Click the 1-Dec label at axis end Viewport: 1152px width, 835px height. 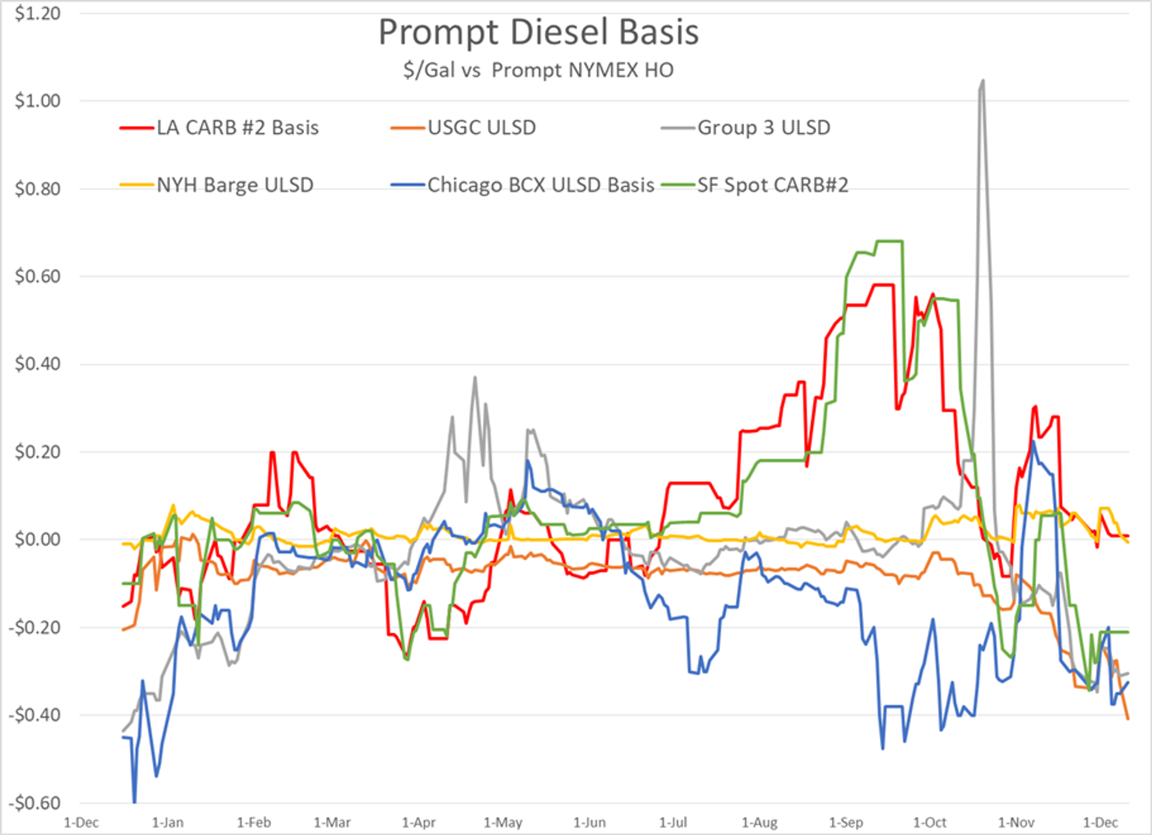point(1100,822)
